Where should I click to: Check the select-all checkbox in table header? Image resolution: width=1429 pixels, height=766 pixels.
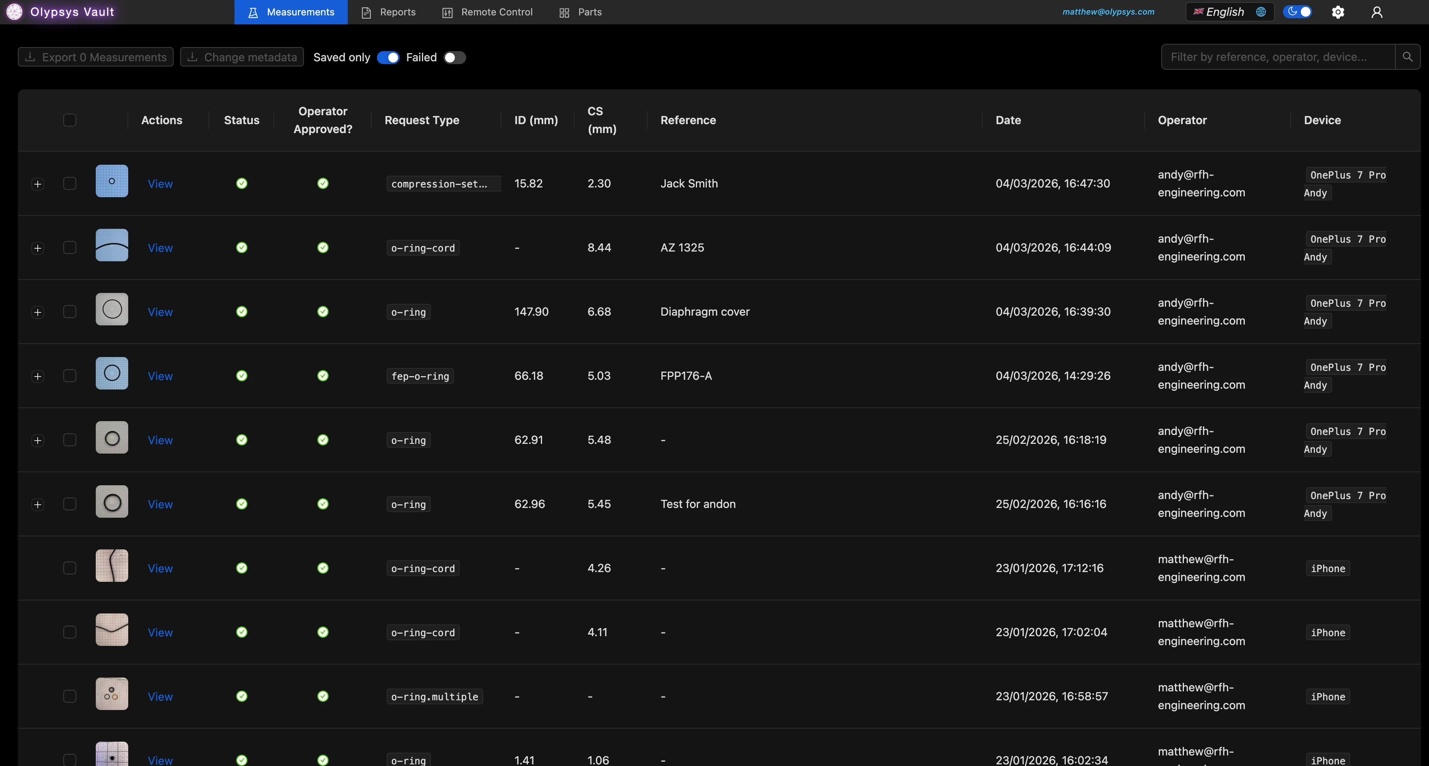(x=69, y=120)
